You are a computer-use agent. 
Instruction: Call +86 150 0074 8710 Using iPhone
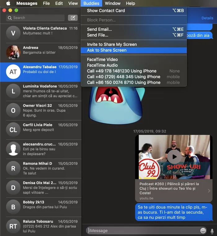tap(134, 82)
